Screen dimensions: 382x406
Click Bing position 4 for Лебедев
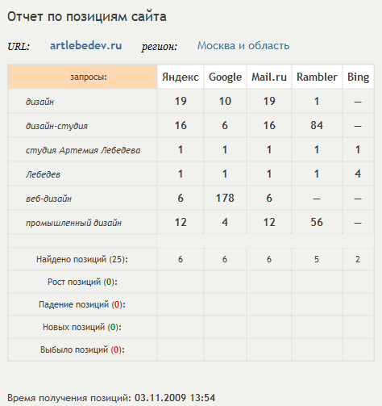[358, 174]
